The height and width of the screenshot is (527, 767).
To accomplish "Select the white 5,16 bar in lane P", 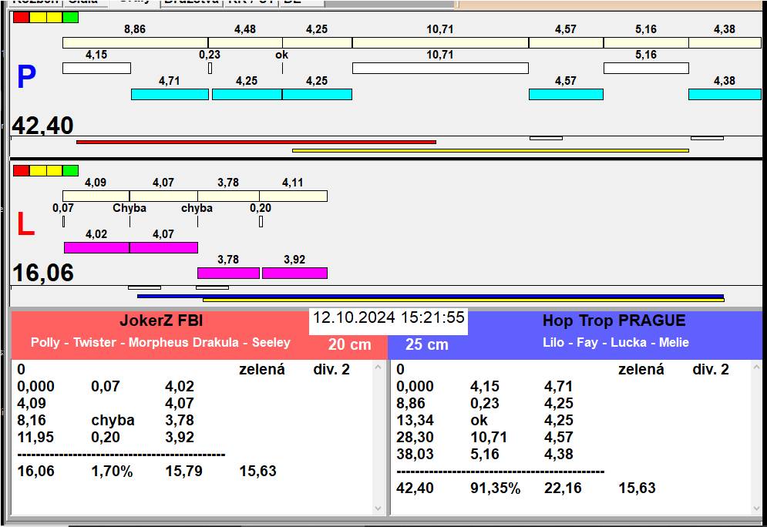I will [x=646, y=68].
